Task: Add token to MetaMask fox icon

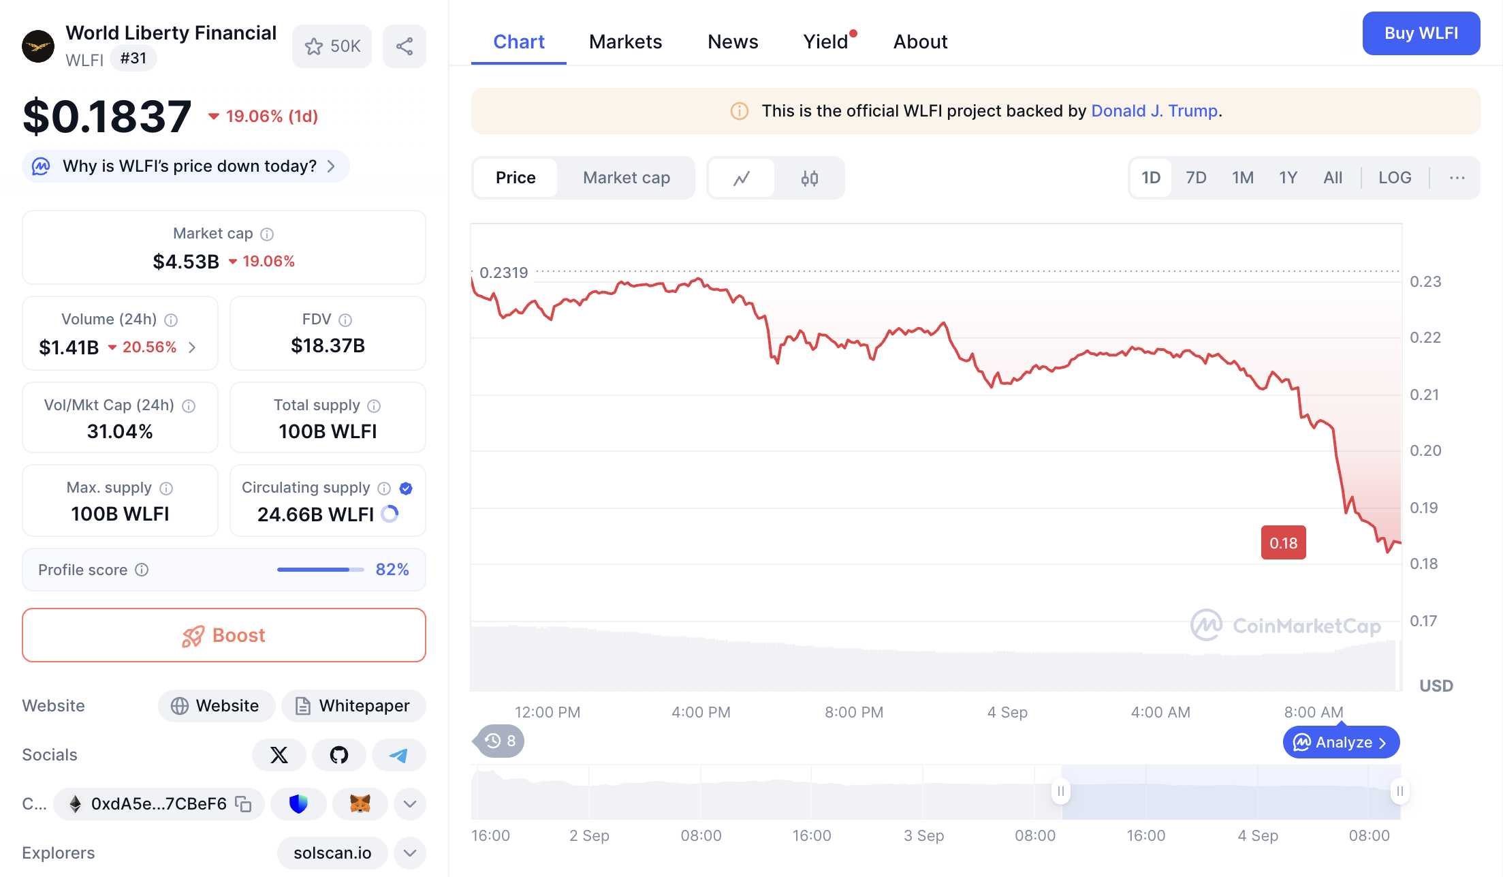Action: pos(360,804)
